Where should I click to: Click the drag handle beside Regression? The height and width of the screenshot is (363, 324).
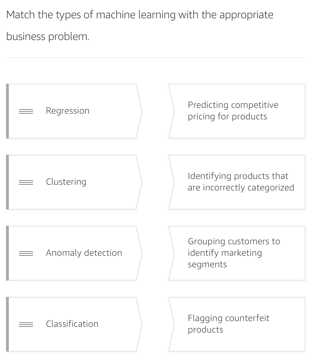coord(26,111)
